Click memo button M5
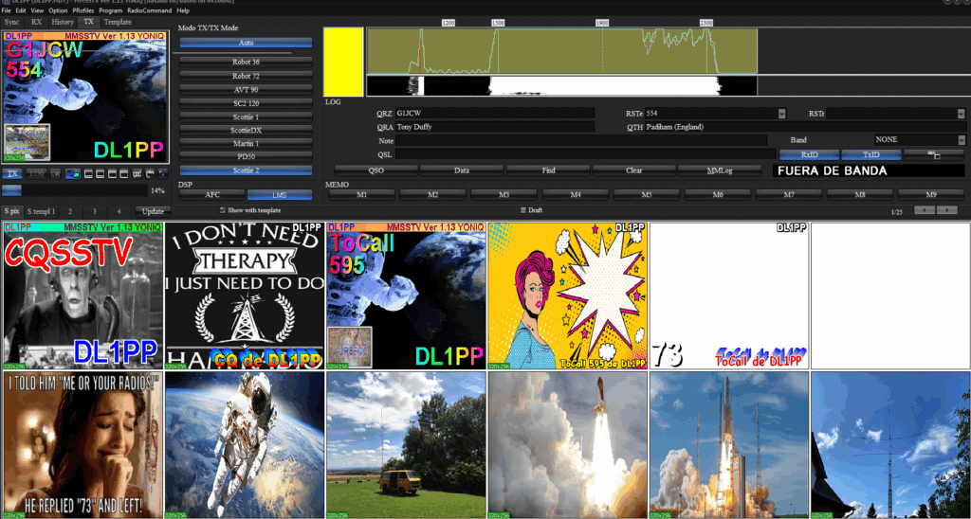The image size is (971, 519). pyautogui.click(x=647, y=195)
